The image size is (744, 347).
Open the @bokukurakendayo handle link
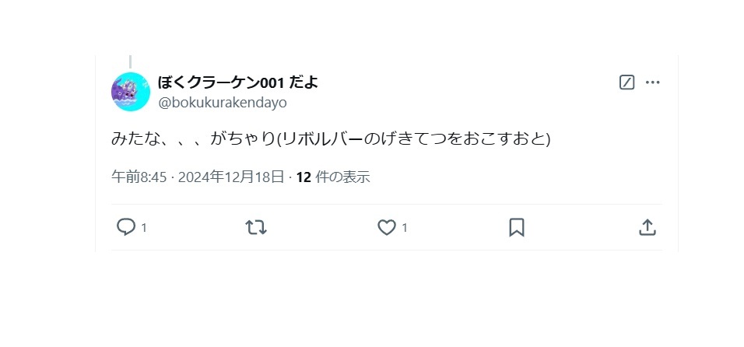tap(223, 103)
